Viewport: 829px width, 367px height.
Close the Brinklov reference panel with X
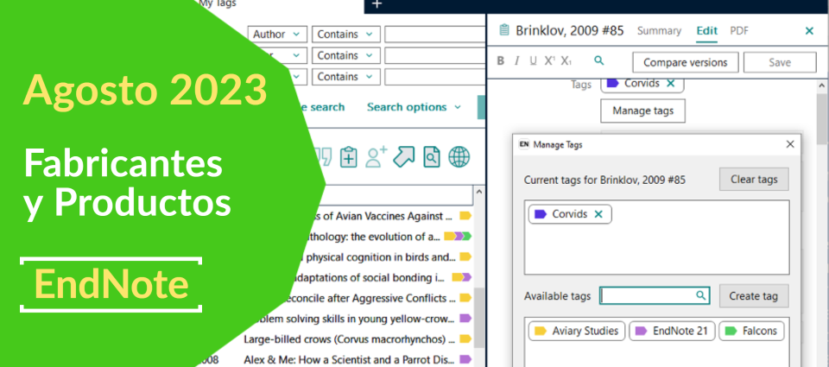[809, 31]
